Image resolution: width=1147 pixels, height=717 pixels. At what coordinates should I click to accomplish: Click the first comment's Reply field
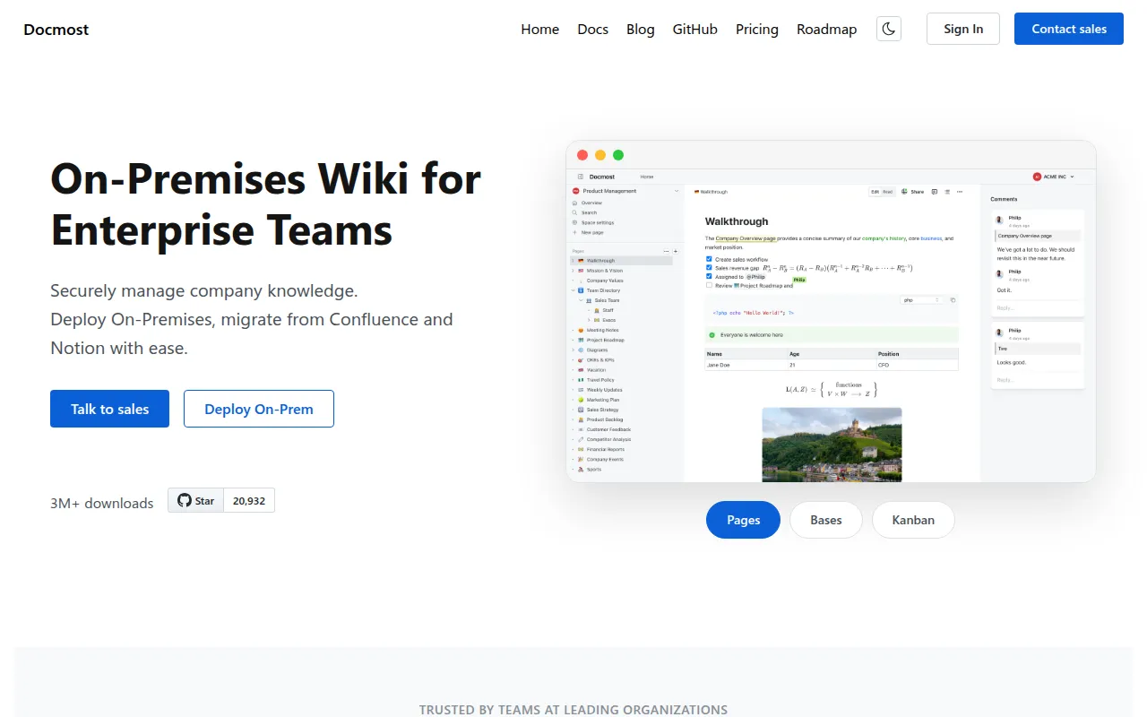click(x=1038, y=308)
